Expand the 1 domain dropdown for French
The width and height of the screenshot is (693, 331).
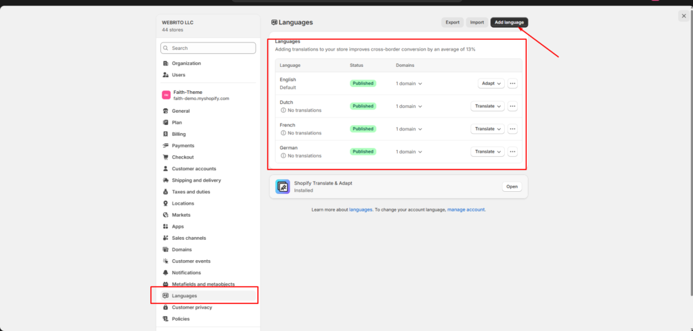coord(409,129)
